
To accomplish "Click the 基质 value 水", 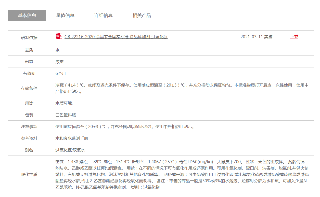I will pyautogui.click(x=58, y=50).
